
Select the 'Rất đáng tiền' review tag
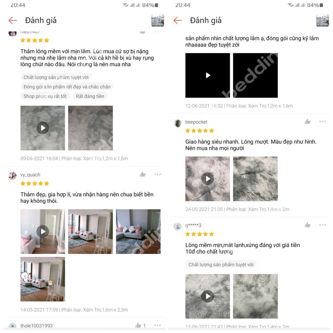pos(90,96)
